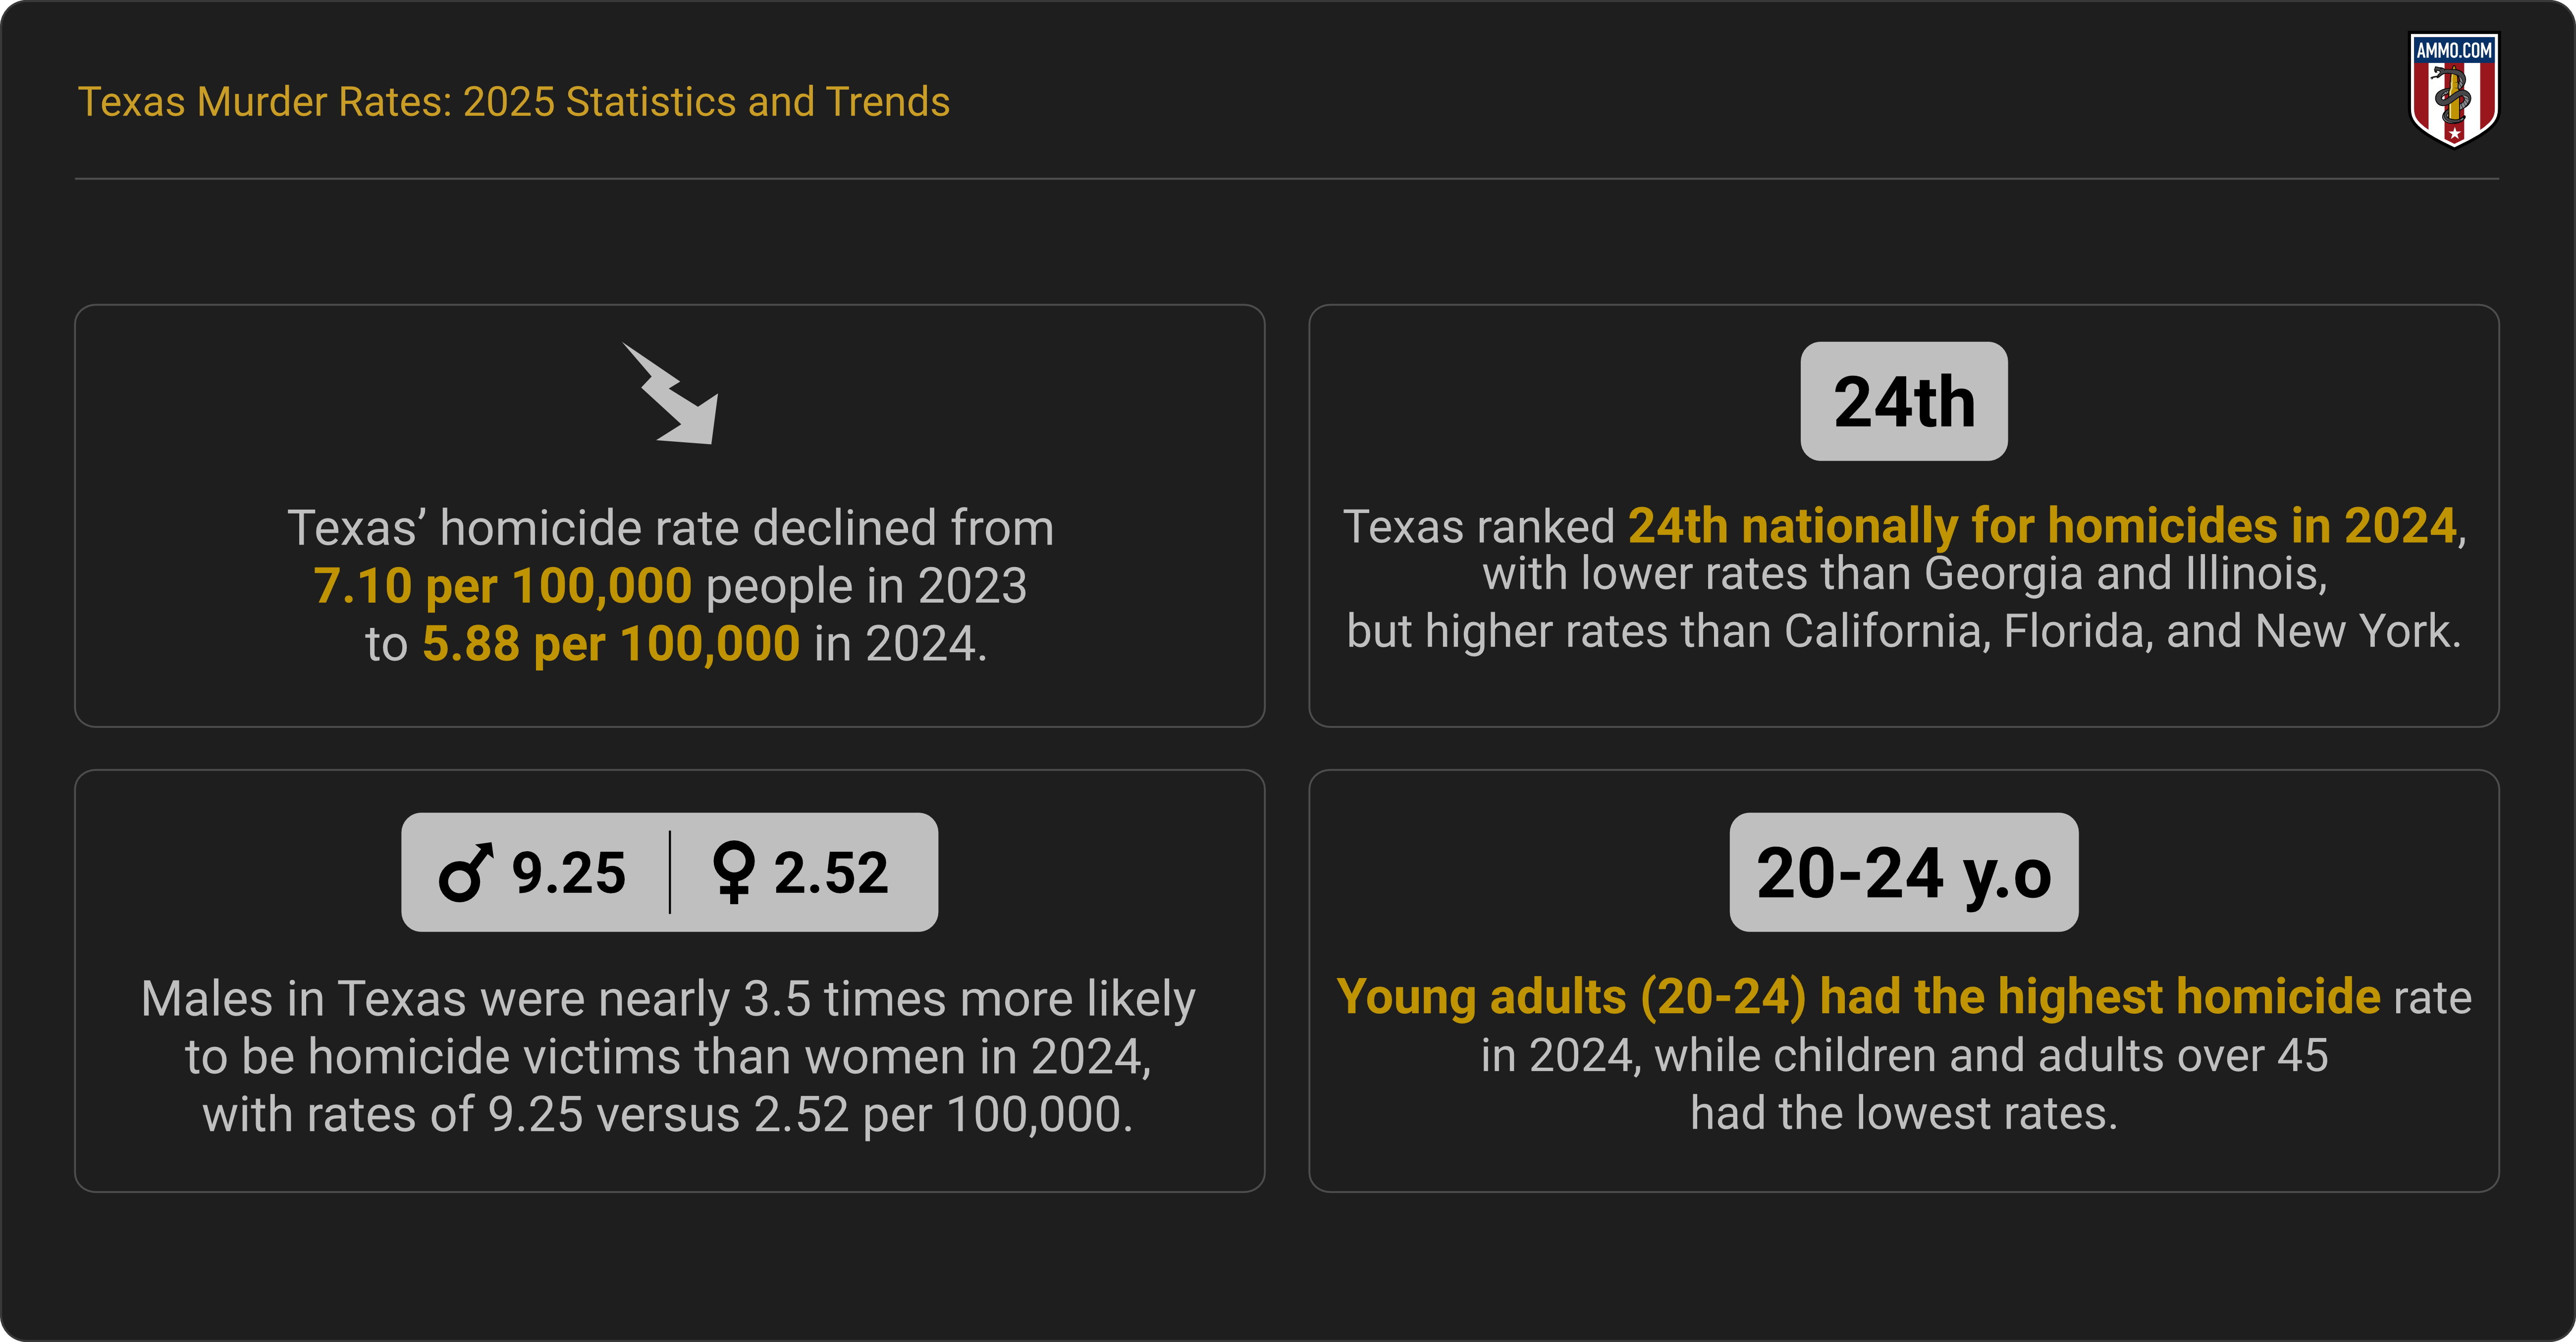This screenshot has height=1342, width=2576.
Task: Click the female gender symbol icon
Action: [733, 872]
